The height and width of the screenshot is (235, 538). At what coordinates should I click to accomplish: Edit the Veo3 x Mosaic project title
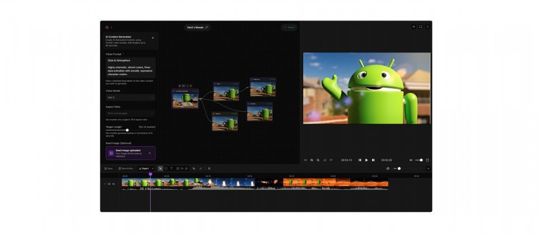pos(198,27)
